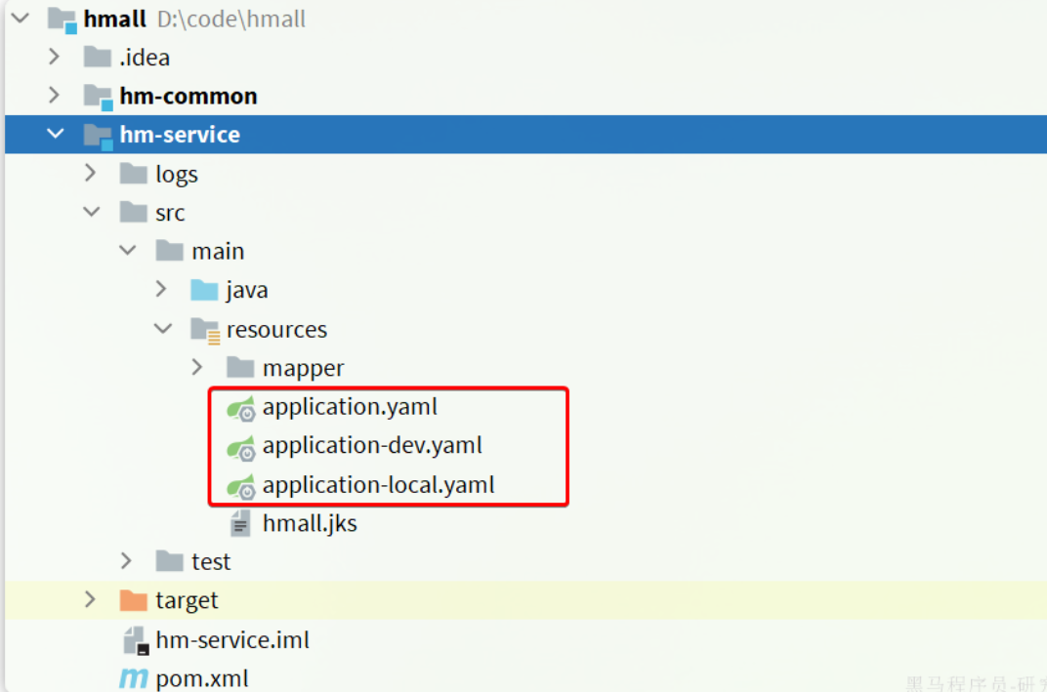Click the hm-service.iml file icon
This screenshot has width=1047, height=692.
[x=136, y=640]
